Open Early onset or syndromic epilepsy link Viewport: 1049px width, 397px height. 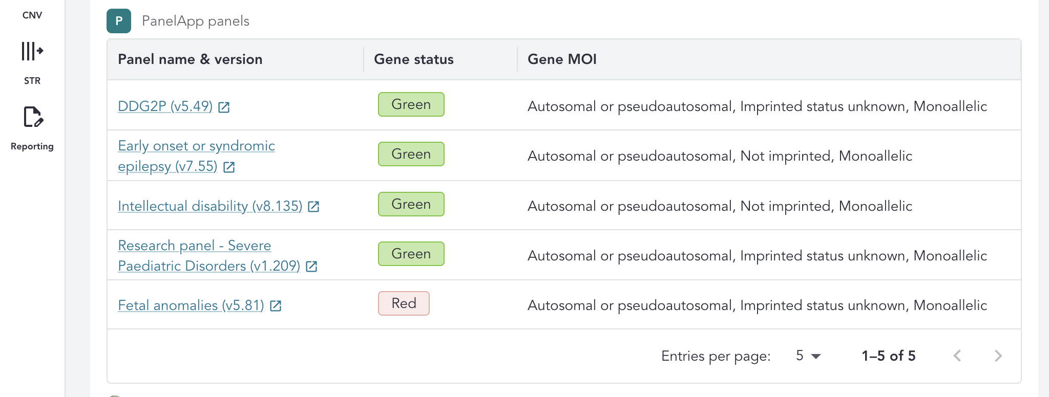click(196, 146)
